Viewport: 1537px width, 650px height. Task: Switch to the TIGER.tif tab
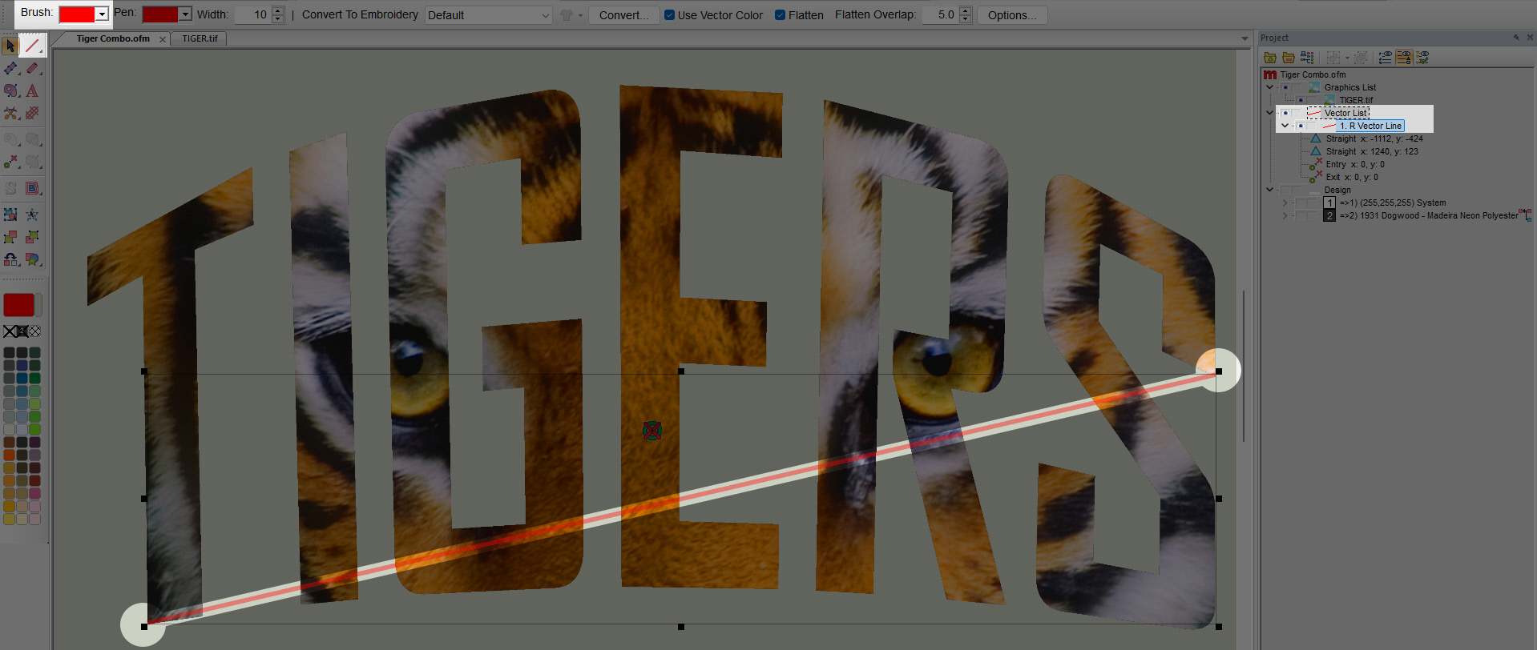[x=200, y=38]
